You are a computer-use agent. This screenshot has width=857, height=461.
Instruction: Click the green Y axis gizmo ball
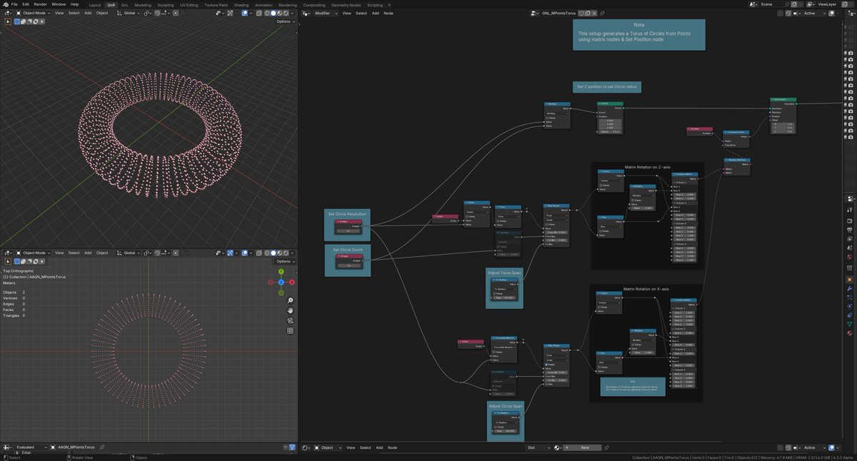pos(281,272)
